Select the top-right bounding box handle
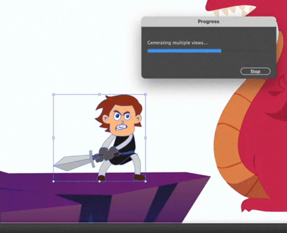The height and width of the screenshot is (233, 287). tap(145, 95)
